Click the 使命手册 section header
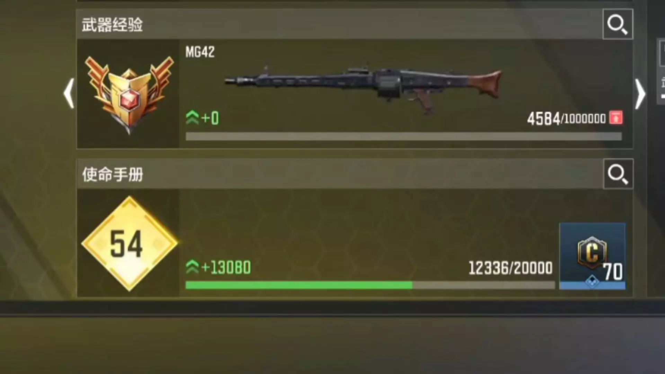Screen dimensions: 665x374 pyautogui.click(x=113, y=175)
